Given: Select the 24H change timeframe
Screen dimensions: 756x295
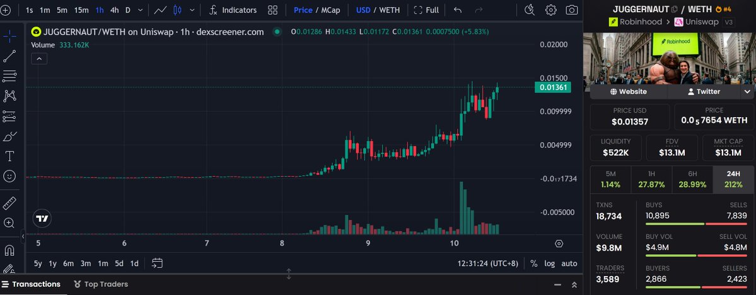Looking at the screenshot, I should tap(733, 179).
